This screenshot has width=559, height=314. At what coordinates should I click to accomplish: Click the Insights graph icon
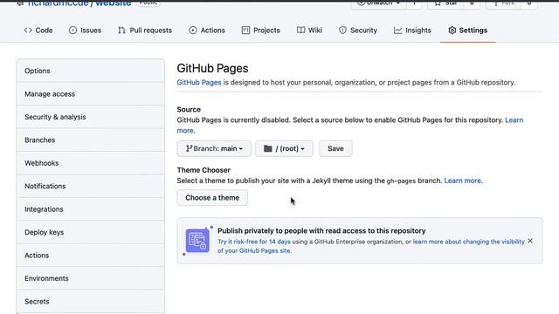click(x=398, y=31)
